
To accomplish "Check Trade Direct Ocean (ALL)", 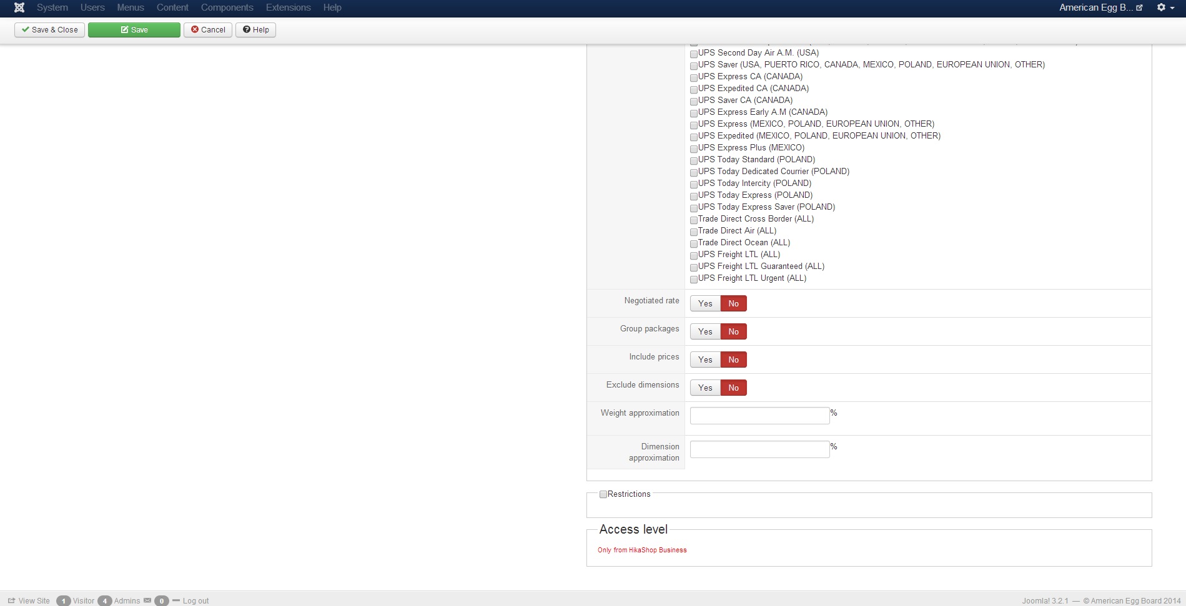I will click(694, 244).
